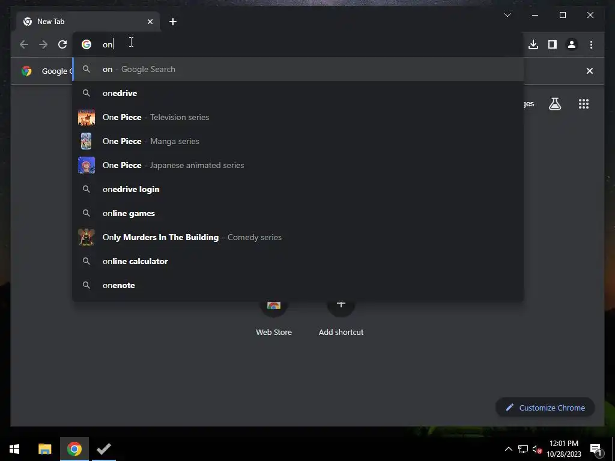The width and height of the screenshot is (615, 461).
Task: Toggle the side panel icon
Action: click(x=553, y=44)
